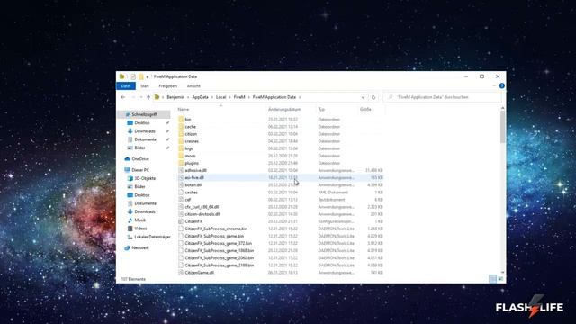Screen dimensions: 576x324
Task: Sort by the Name column header
Action: (184, 110)
